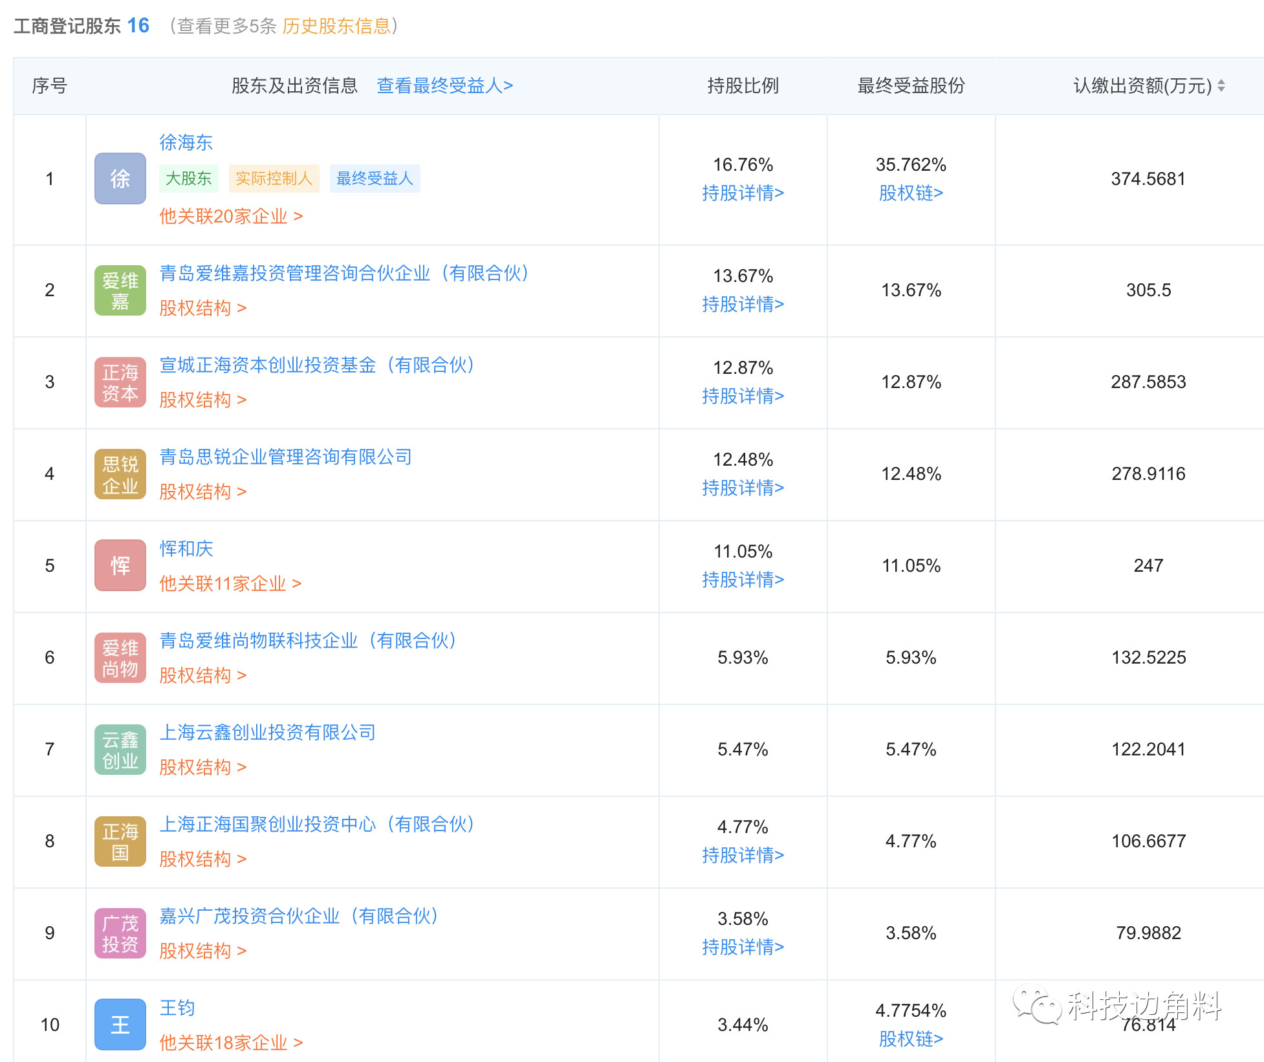Click the 云鑫创业 company avatar icon
Viewport: 1264px width, 1062px height.
point(120,750)
